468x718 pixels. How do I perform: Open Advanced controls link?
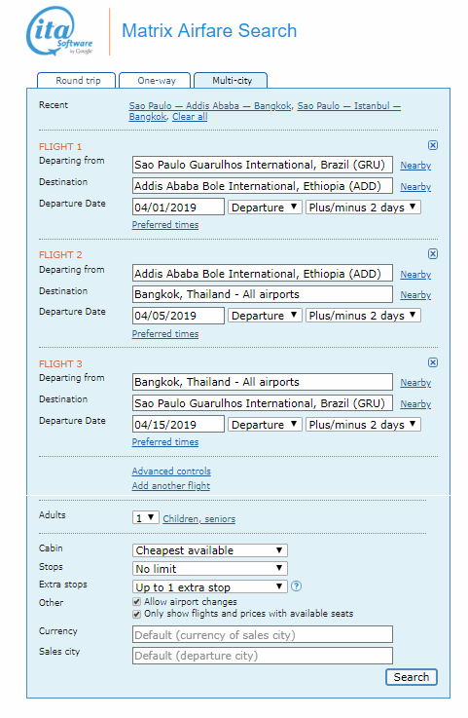[171, 472]
